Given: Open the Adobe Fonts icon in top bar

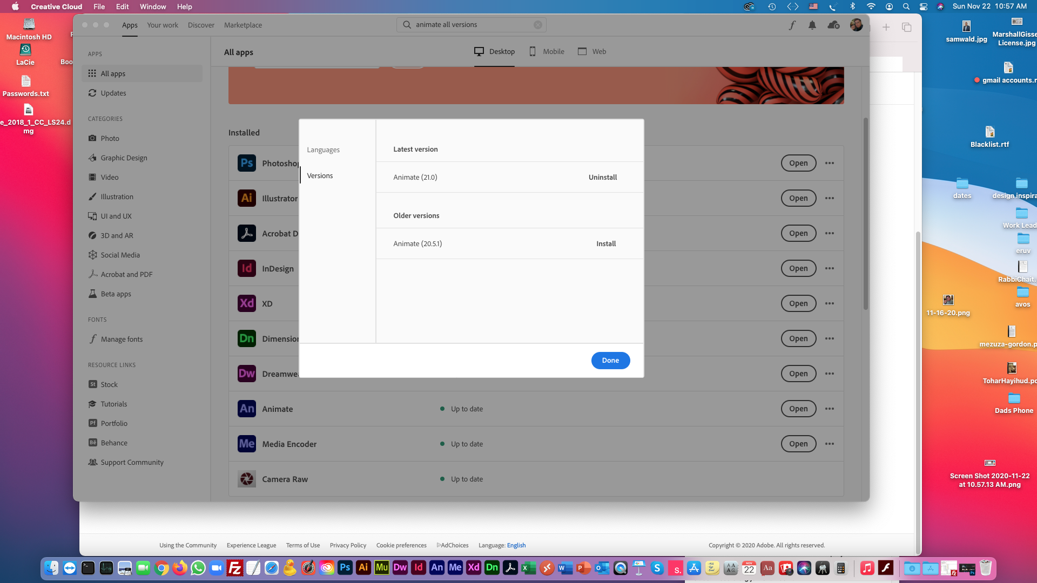Looking at the screenshot, I should click(792, 25).
